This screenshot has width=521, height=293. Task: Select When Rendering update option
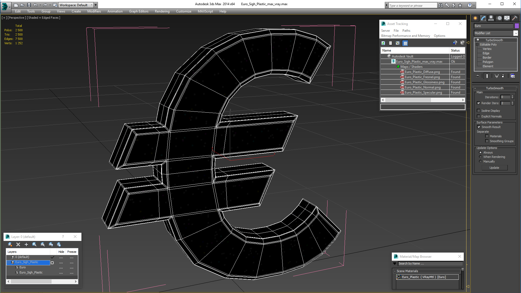(480, 157)
